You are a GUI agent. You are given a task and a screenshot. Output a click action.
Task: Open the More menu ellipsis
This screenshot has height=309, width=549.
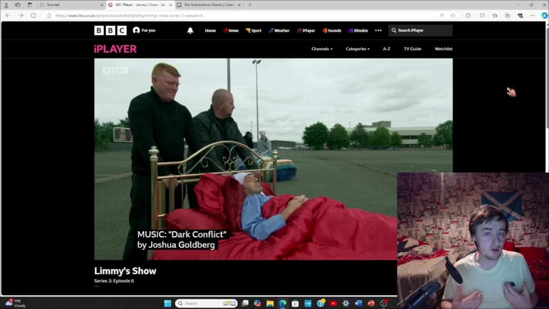[x=378, y=30]
